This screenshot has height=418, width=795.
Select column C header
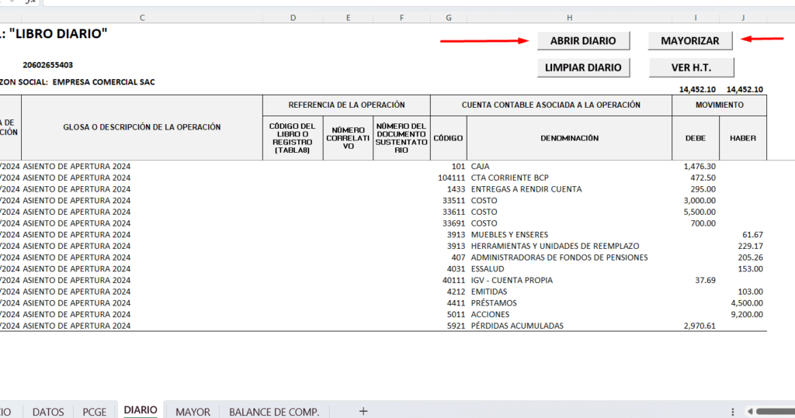pyautogui.click(x=141, y=17)
